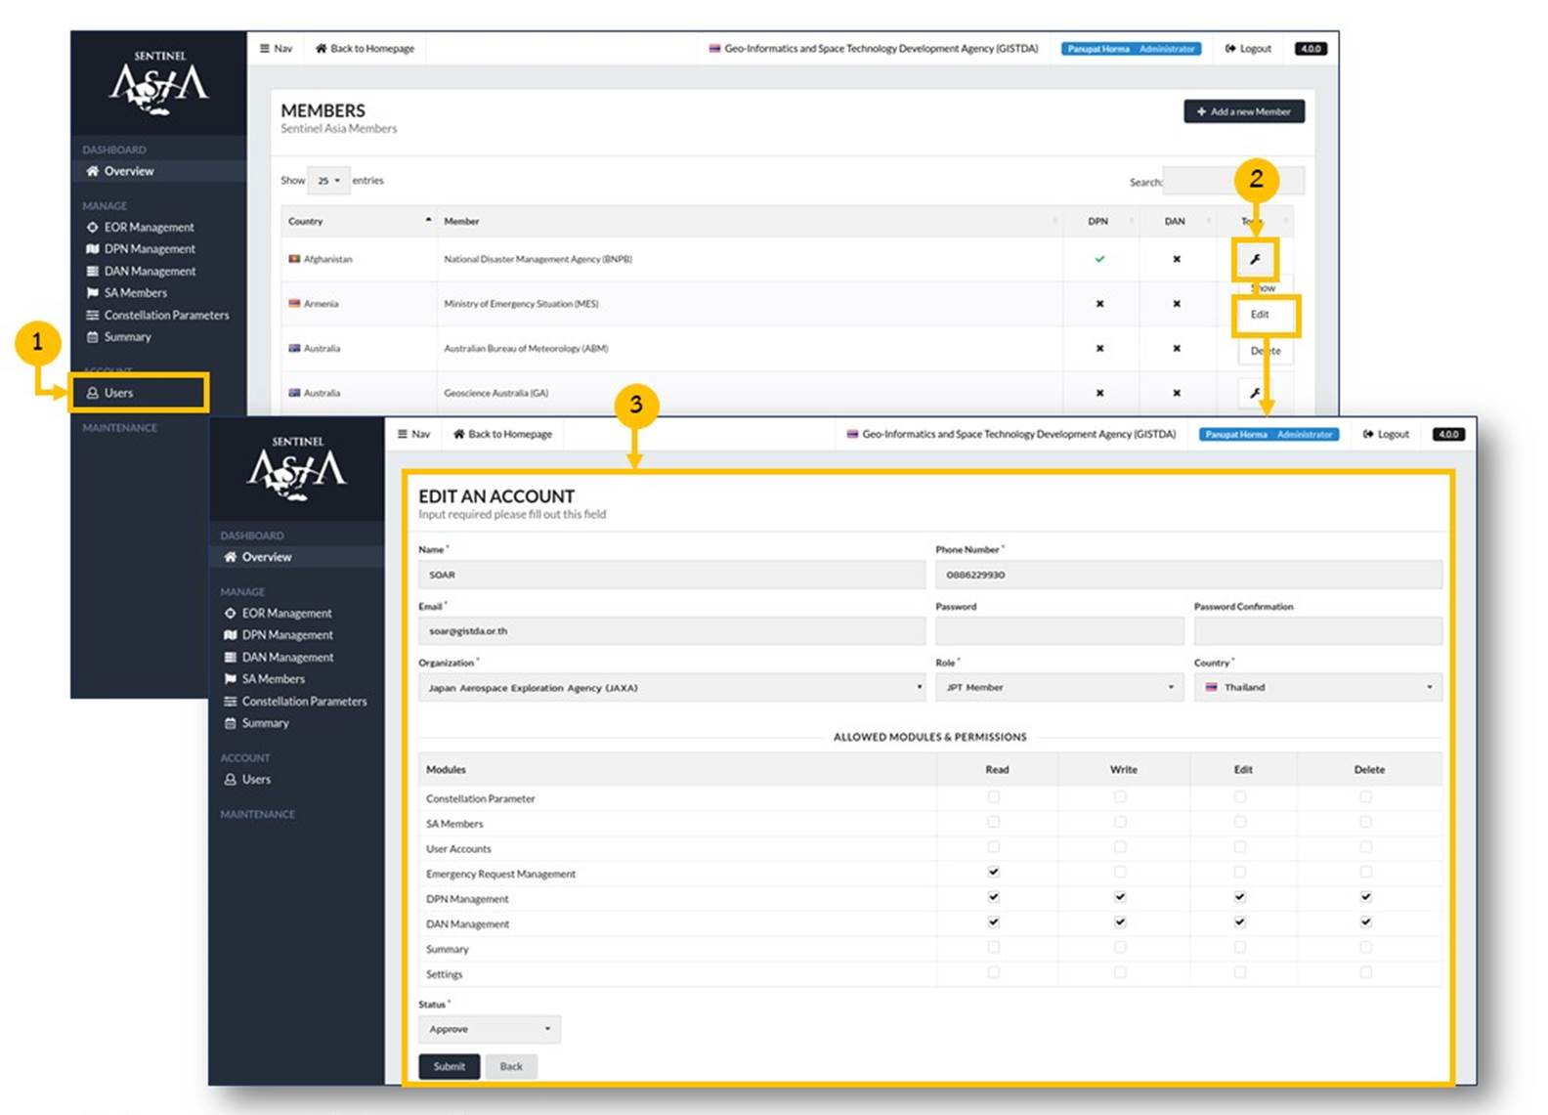This screenshot has width=1548, height=1115.
Task: Select Edit from the tools context menu
Action: point(1260,315)
